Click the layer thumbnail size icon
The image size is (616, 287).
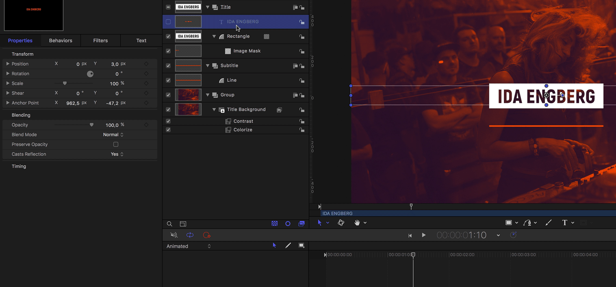[x=183, y=224]
